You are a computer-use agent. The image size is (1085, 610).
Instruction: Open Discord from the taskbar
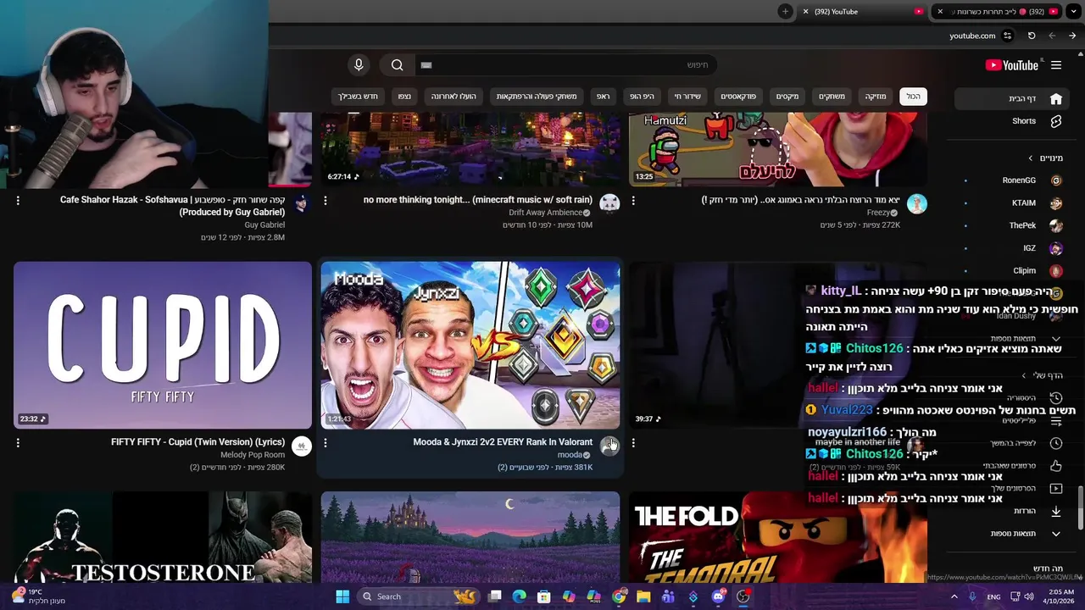coord(718,596)
